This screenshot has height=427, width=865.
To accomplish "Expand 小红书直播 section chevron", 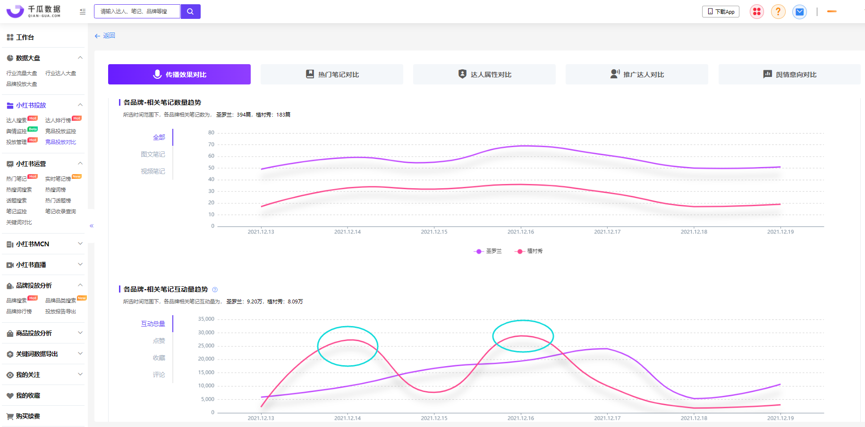I will (80, 264).
